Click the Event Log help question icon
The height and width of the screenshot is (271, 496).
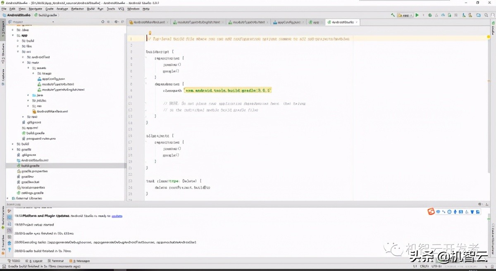[x=9, y=250]
